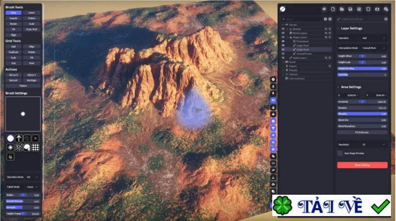Click the stacked layers icon in vertical toolbar

click(x=273, y=121)
